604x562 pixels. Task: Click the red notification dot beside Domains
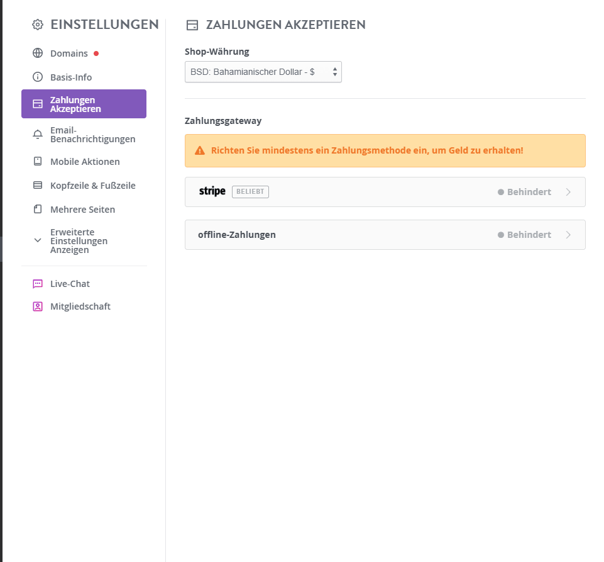96,53
